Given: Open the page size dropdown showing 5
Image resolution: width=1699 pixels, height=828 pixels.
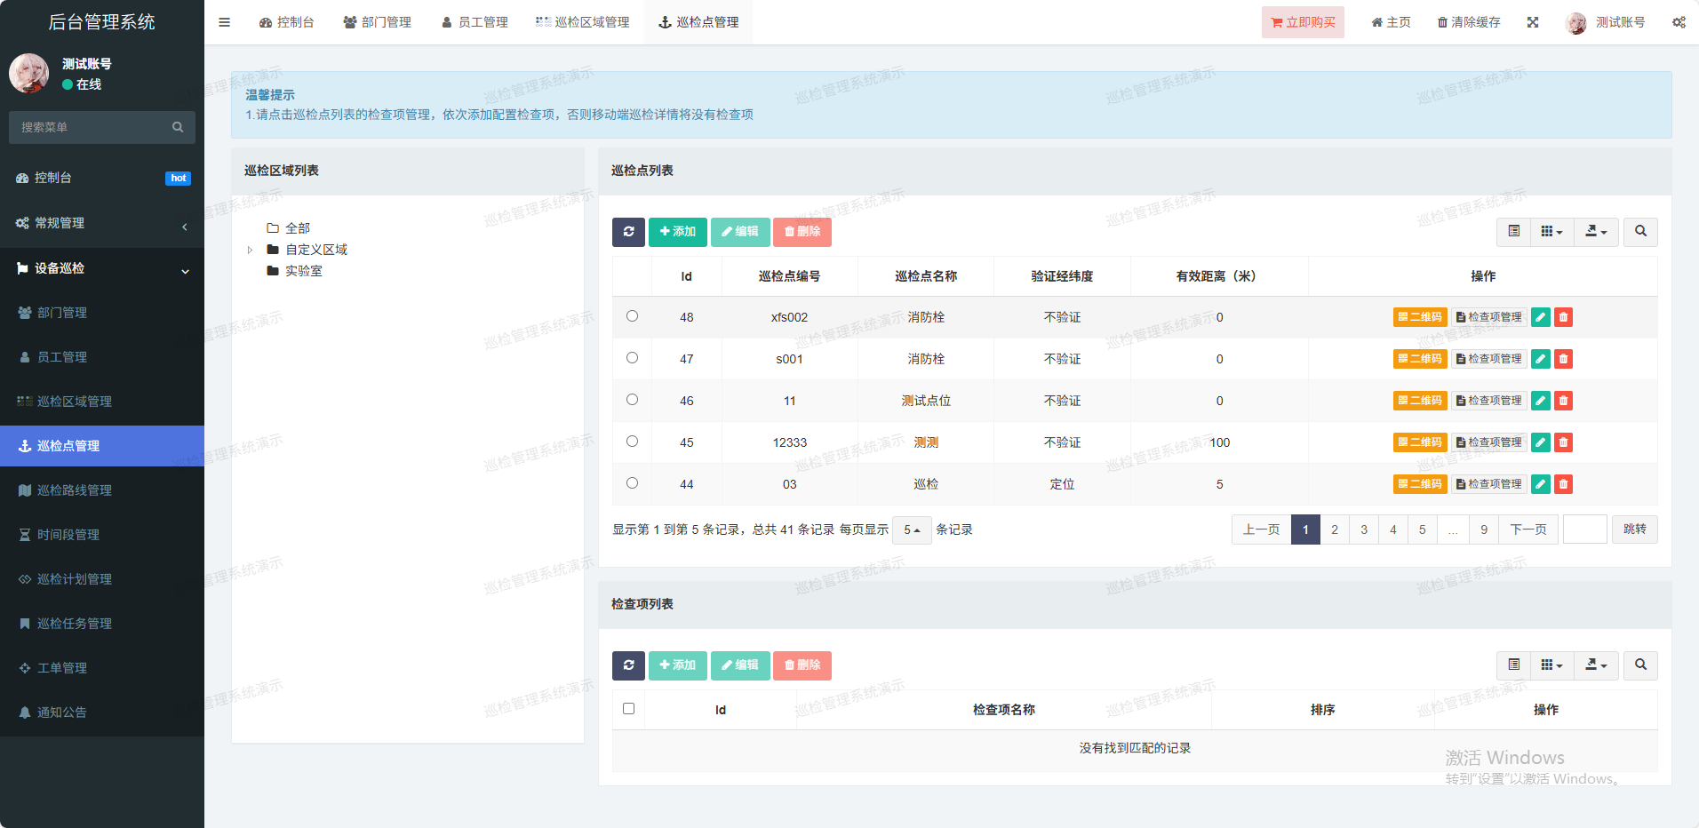Looking at the screenshot, I should point(912,529).
